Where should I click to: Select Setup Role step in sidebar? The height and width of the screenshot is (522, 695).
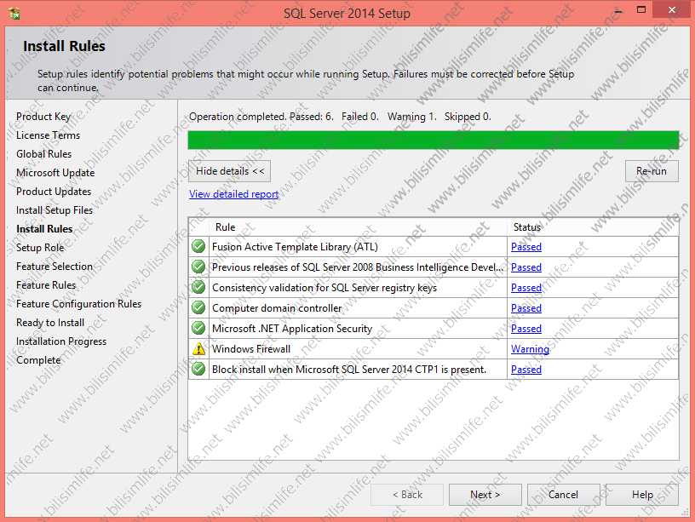(40, 248)
